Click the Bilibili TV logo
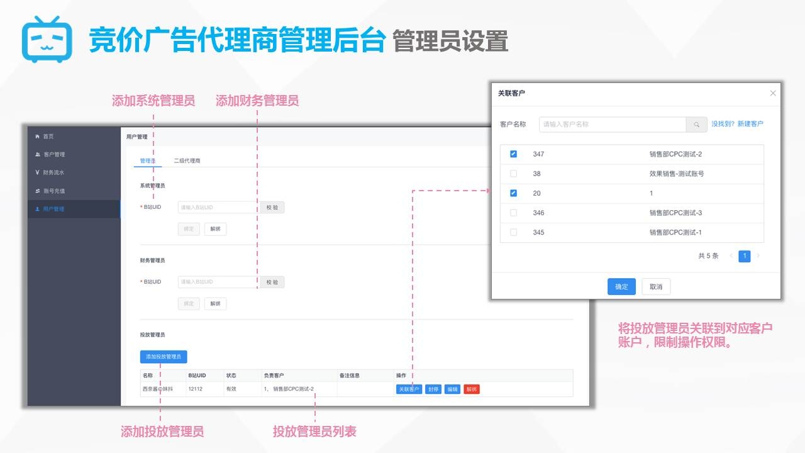 (47, 39)
